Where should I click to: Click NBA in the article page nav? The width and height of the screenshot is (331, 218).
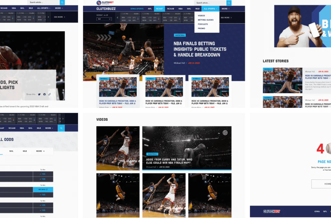14,8
